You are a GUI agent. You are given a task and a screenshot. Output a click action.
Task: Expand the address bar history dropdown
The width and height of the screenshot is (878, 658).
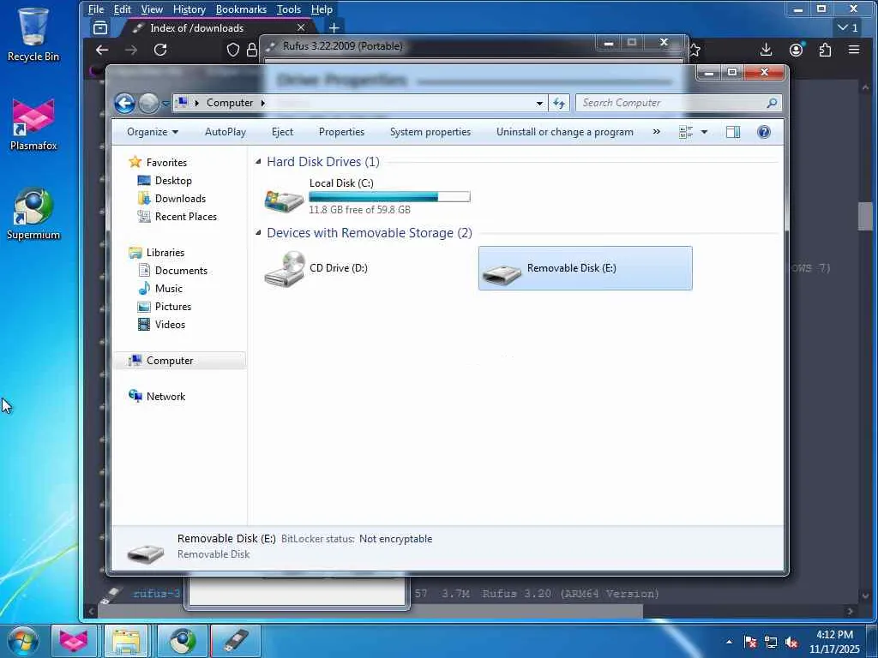(539, 103)
